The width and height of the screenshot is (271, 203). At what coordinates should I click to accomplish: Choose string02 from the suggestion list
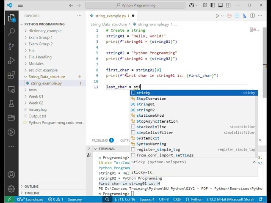[x=193, y=110]
